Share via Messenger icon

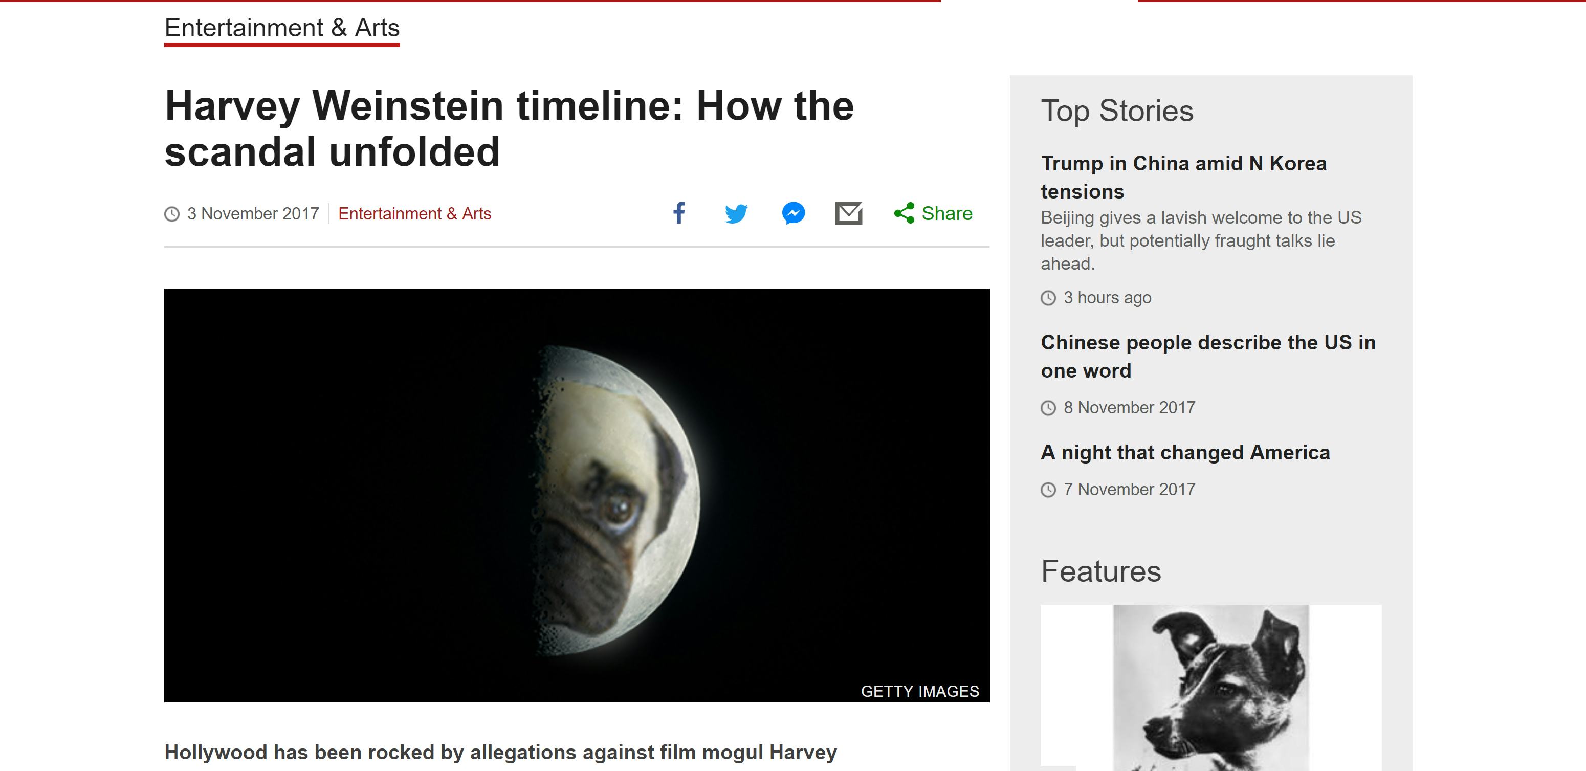tap(793, 214)
